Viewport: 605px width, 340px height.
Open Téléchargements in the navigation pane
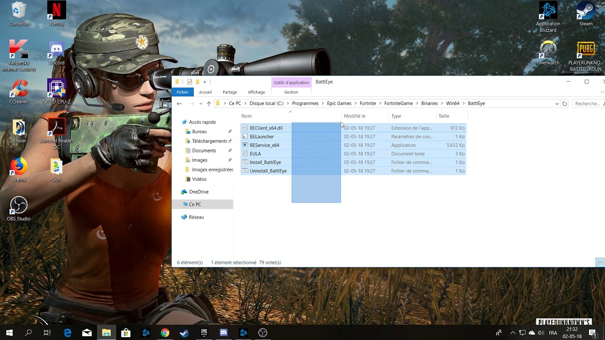tap(209, 141)
